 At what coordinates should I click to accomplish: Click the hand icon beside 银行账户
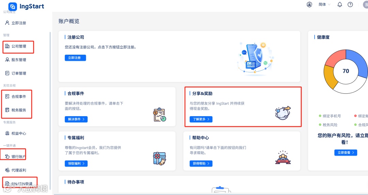coord(7,156)
